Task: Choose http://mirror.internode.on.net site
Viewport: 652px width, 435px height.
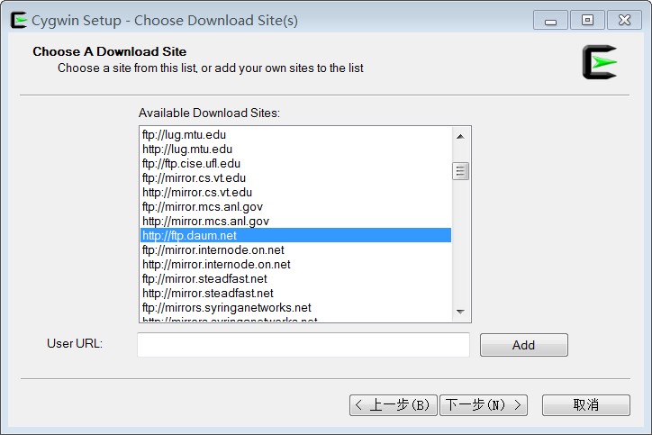Action: coord(295,265)
